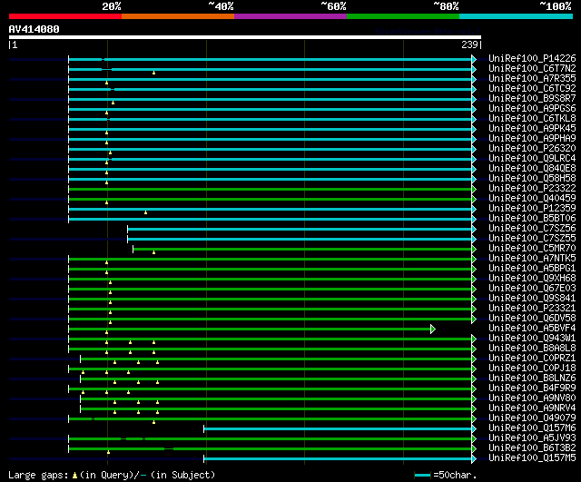Click the UniRef100_Q157M5 label

(x=532, y=458)
